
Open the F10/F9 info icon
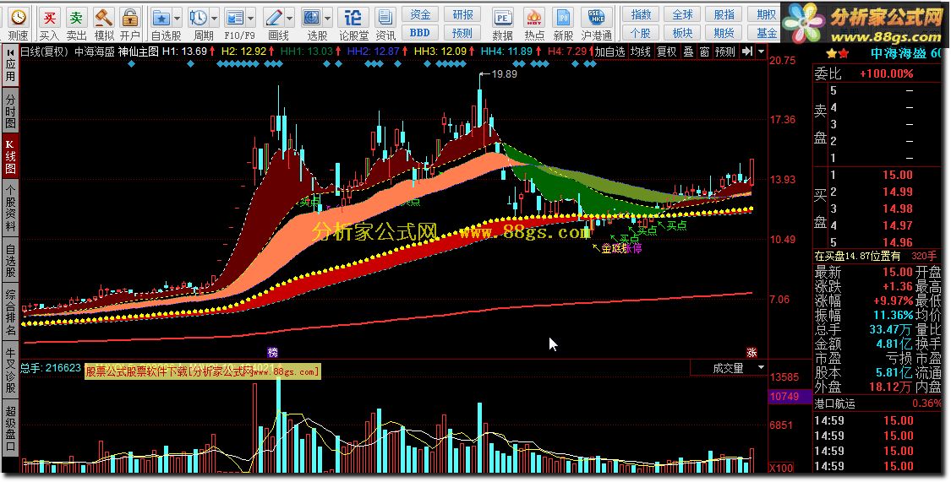[234, 17]
